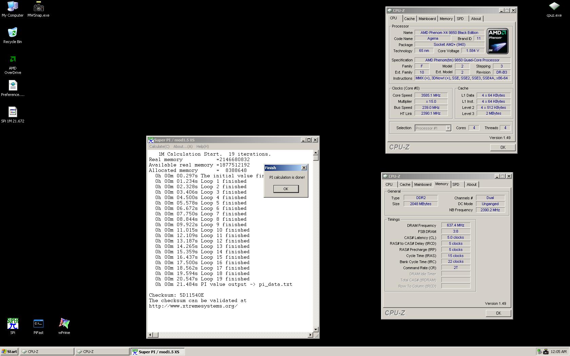Select the AMD OverDrive desktop shortcut
570x356 pixels.
13,64
